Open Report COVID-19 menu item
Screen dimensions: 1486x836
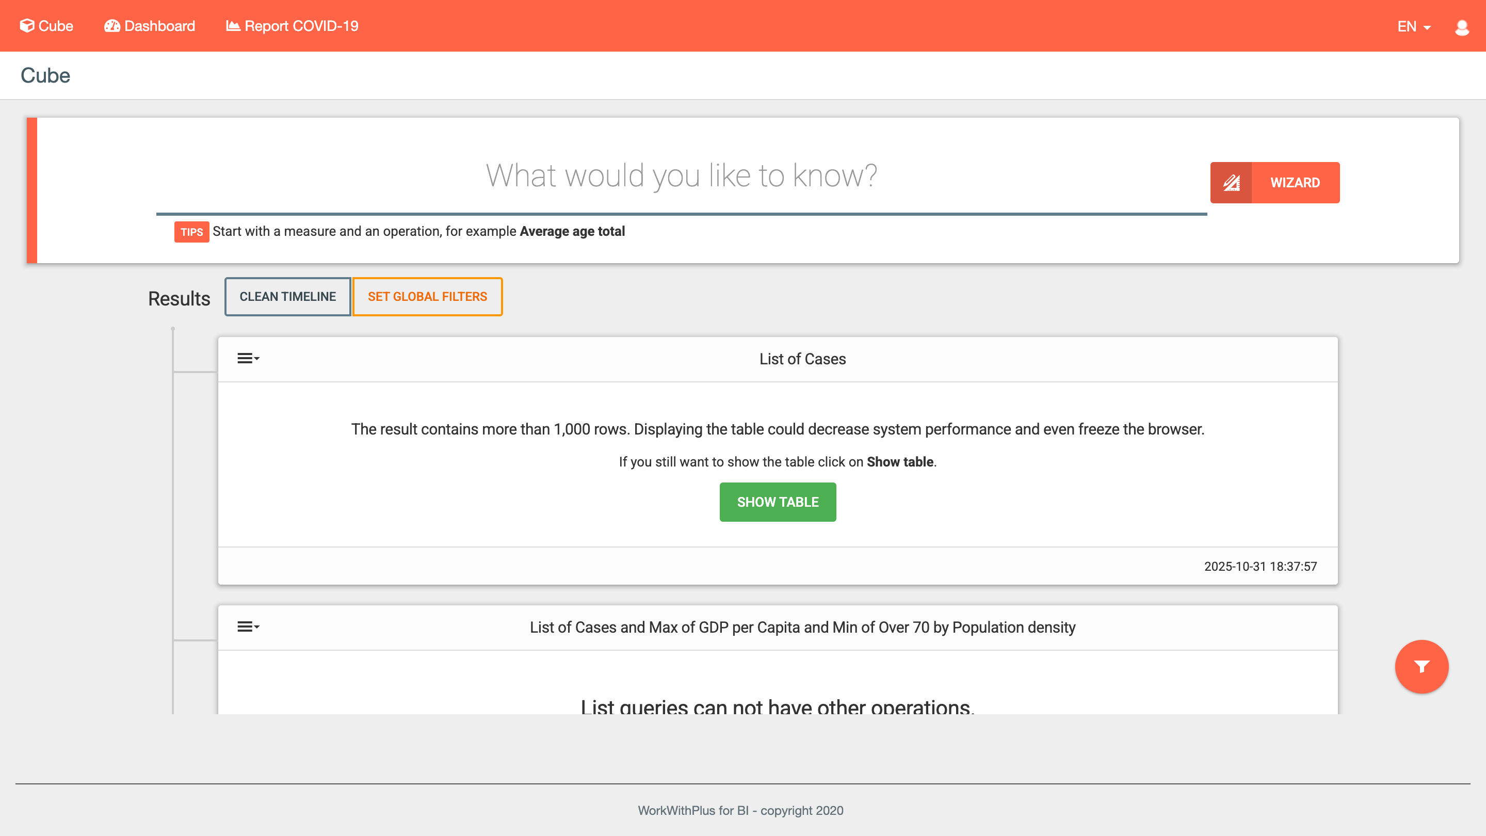tap(301, 26)
